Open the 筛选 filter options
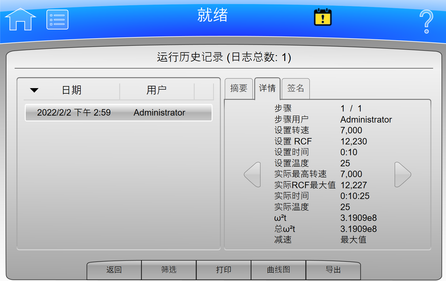This screenshot has height=281, width=446. pyautogui.click(x=169, y=270)
